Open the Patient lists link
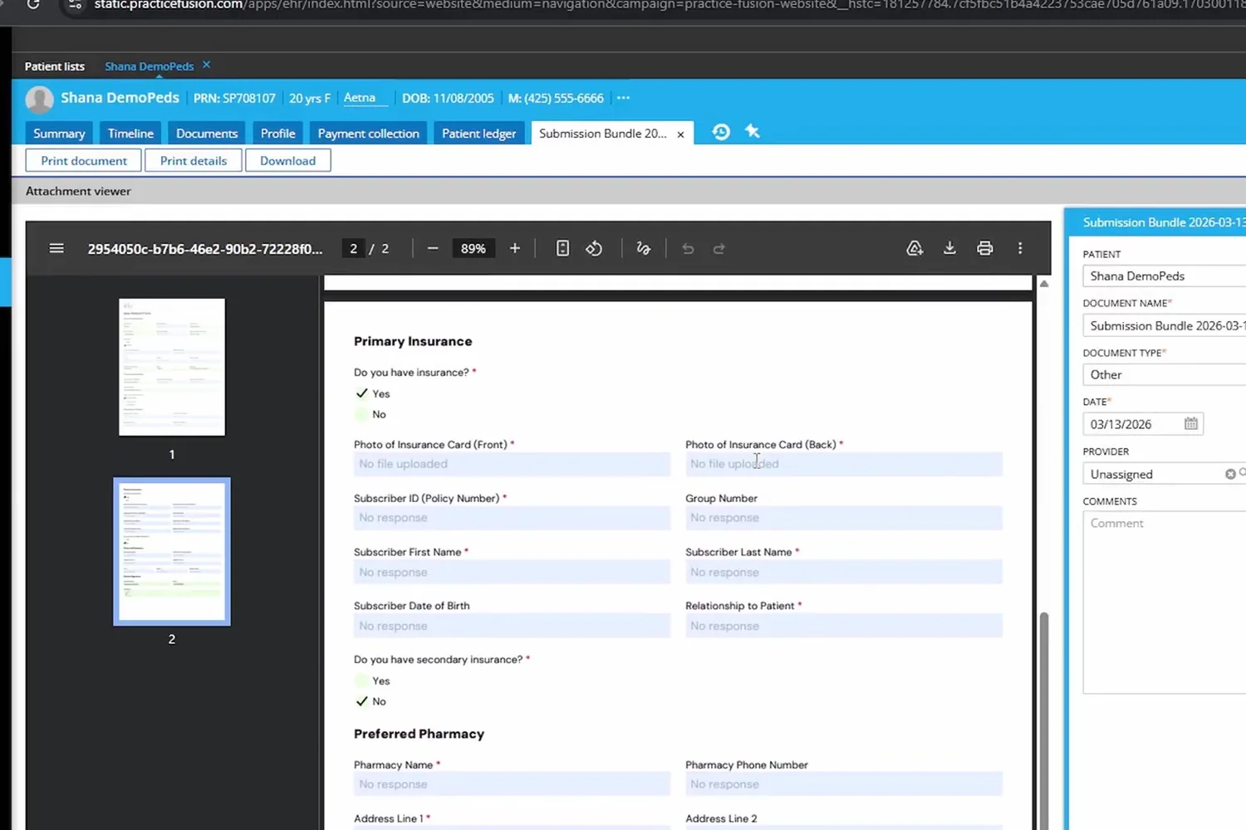 coord(55,66)
